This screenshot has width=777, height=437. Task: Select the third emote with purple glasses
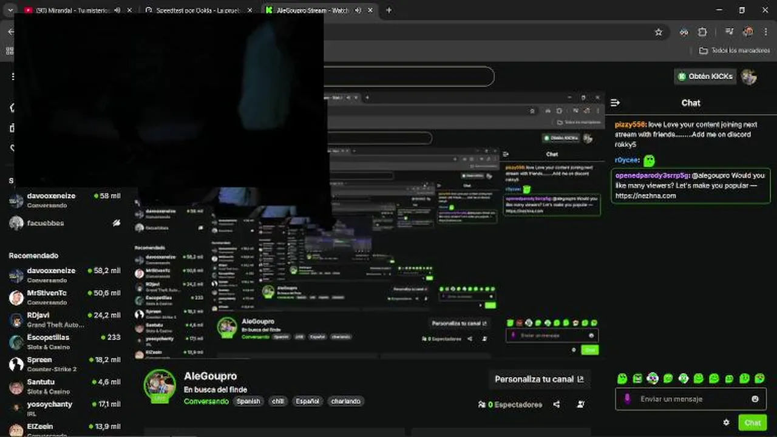[653, 378]
